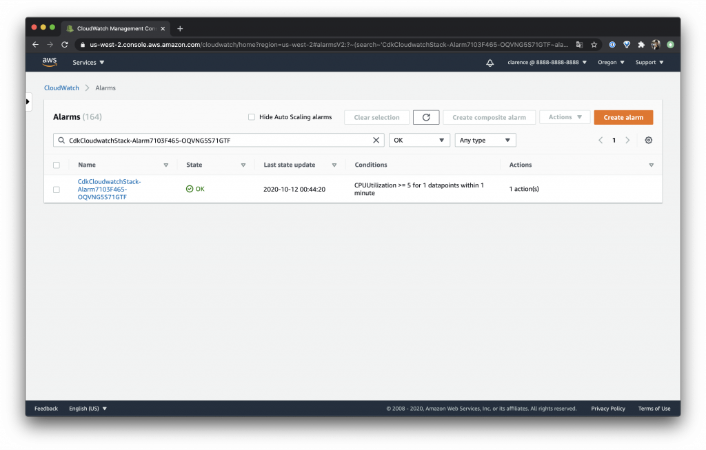Click browser back arrow
This screenshot has width=706, height=450.
[x=36, y=45]
